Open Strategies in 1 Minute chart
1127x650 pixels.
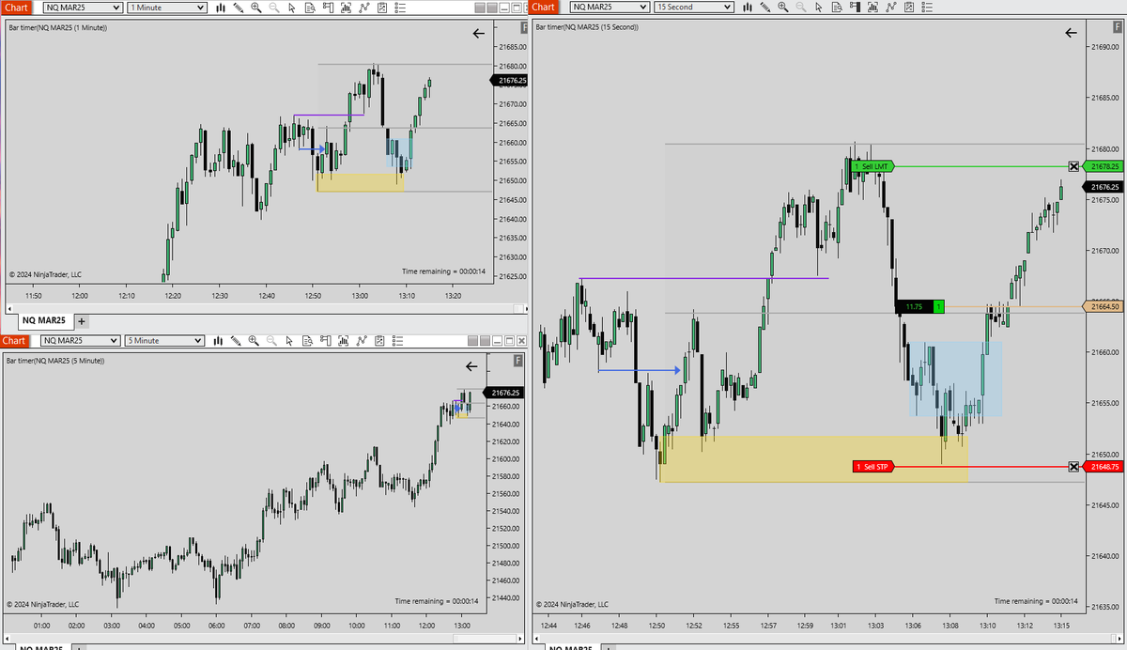click(x=382, y=8)
